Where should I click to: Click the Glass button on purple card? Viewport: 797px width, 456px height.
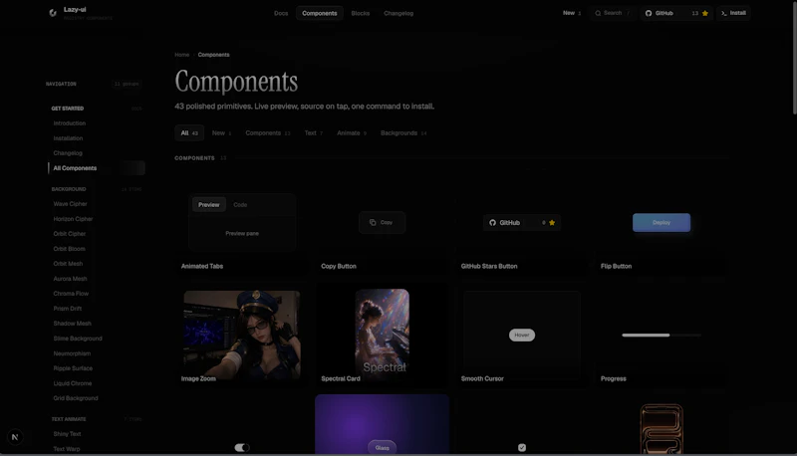point(382,447)
